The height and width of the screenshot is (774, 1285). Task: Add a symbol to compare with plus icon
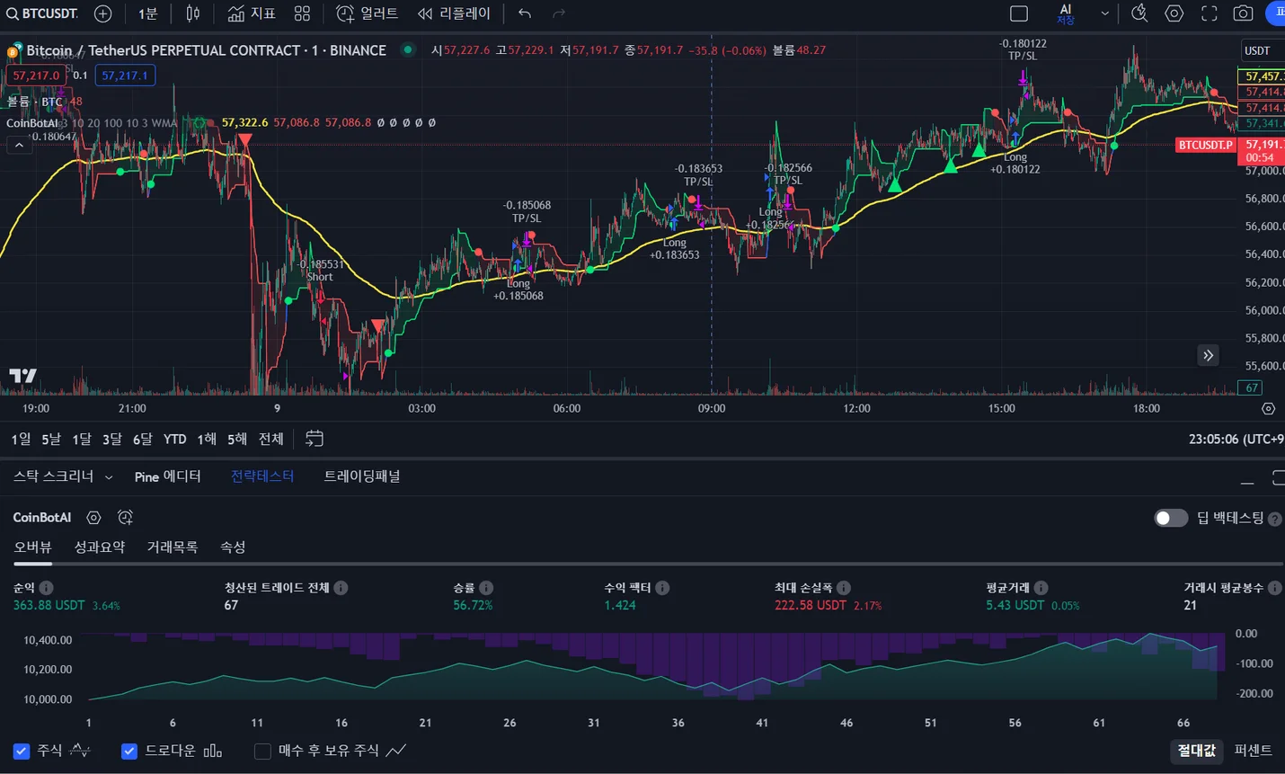tap(103, 13)
